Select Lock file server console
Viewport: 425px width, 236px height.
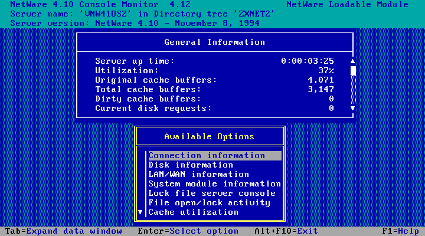(212, 194)
